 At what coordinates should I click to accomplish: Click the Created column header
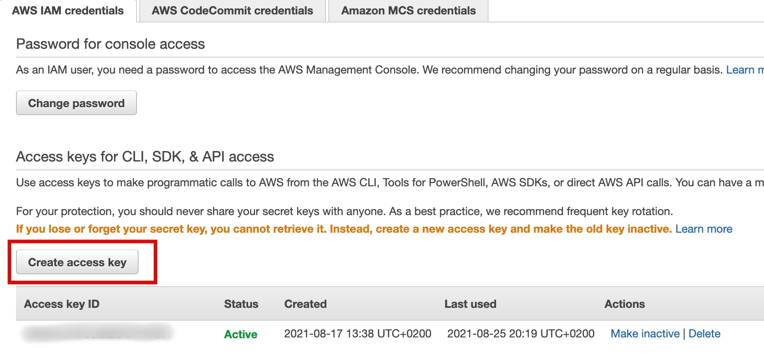[x=305, y=304]
